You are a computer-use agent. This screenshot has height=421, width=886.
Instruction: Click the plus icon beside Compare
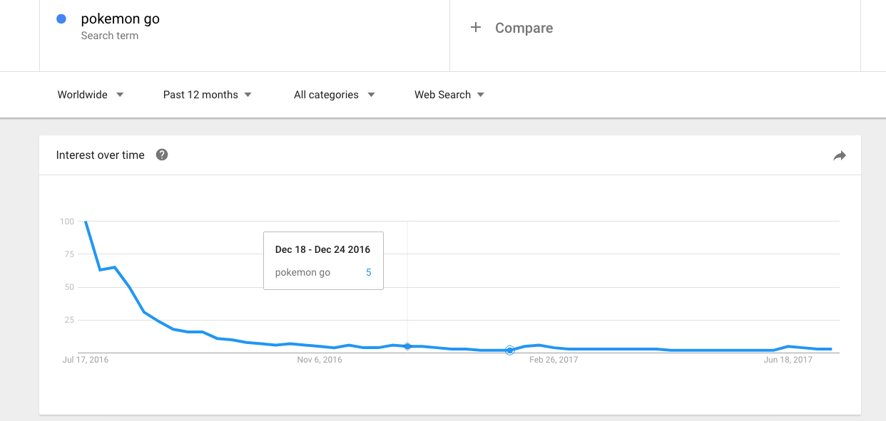click(476, 28)
